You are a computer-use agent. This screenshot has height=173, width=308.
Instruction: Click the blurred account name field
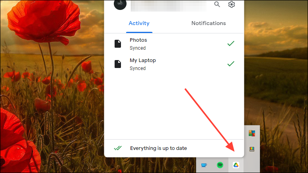point(169,6)
